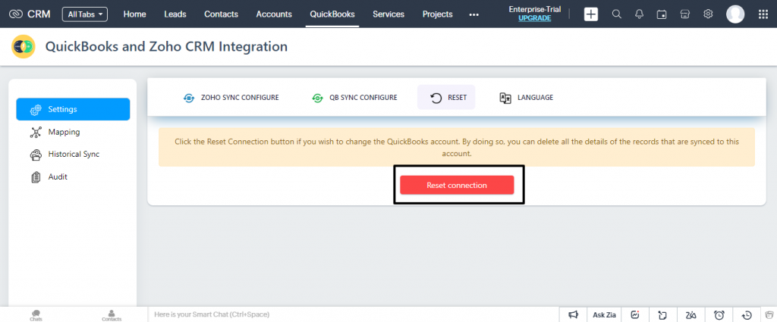Switch to QB SYNC CONFIGURE tab
This screenshot has height=322, width=777.
click(x=354, y=98)
